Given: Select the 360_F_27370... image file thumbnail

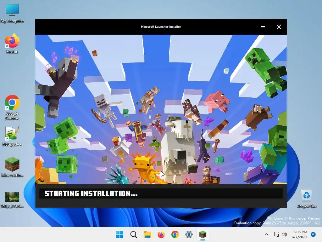Looking at the screenshot, I should [12, 199].
